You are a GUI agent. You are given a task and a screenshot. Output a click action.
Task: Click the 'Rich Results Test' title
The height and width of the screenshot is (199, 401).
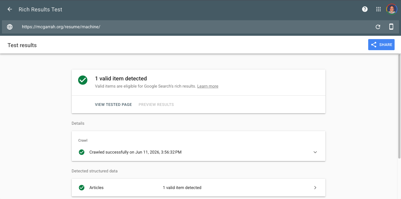pos(40,9)
